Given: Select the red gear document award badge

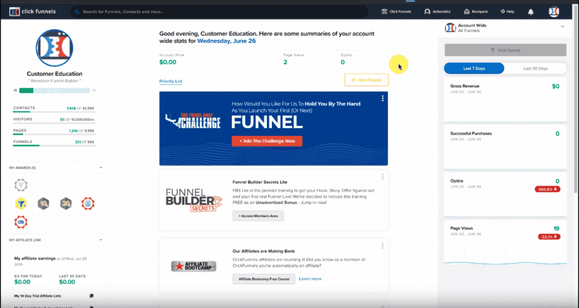Looking at the screenshot, I should 88,203.
